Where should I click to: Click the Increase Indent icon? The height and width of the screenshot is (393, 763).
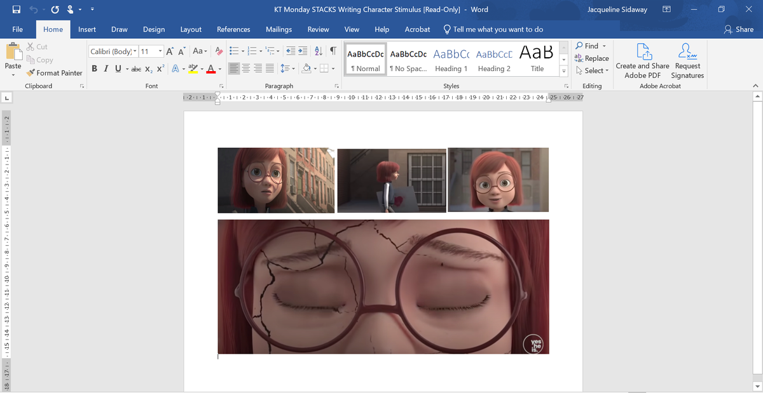coord(304,51)
